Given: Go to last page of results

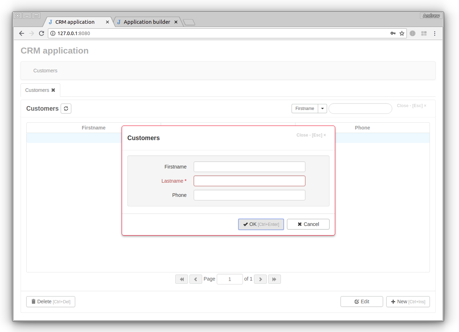Looking at the screenshot, I should point(275,279).
